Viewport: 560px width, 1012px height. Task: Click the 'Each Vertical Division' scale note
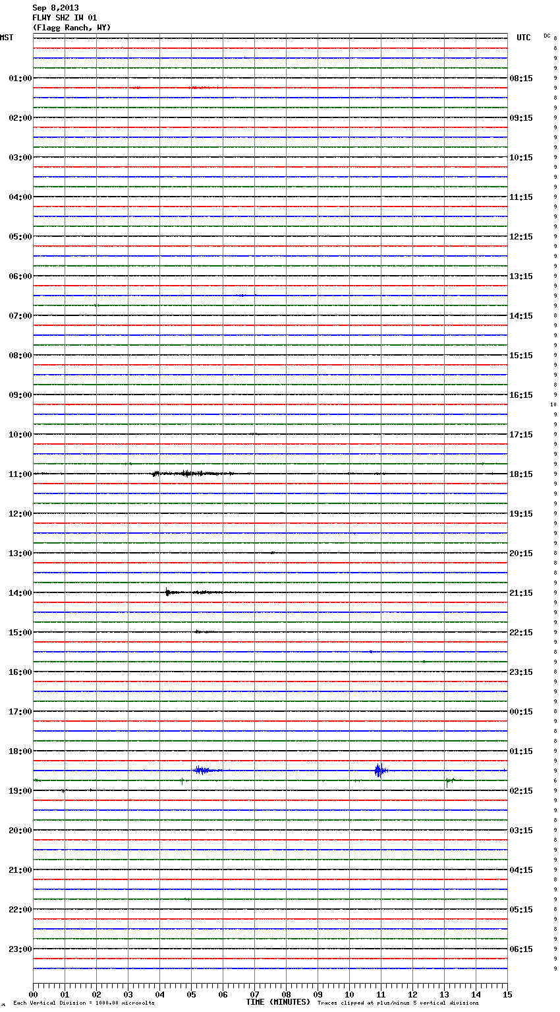[x=84, y=1003]
